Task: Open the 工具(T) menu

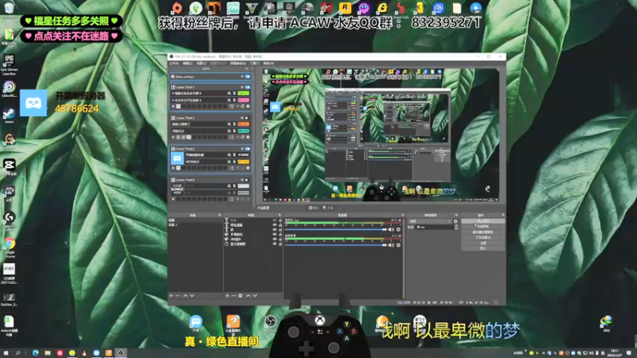Action: [254, 64]
